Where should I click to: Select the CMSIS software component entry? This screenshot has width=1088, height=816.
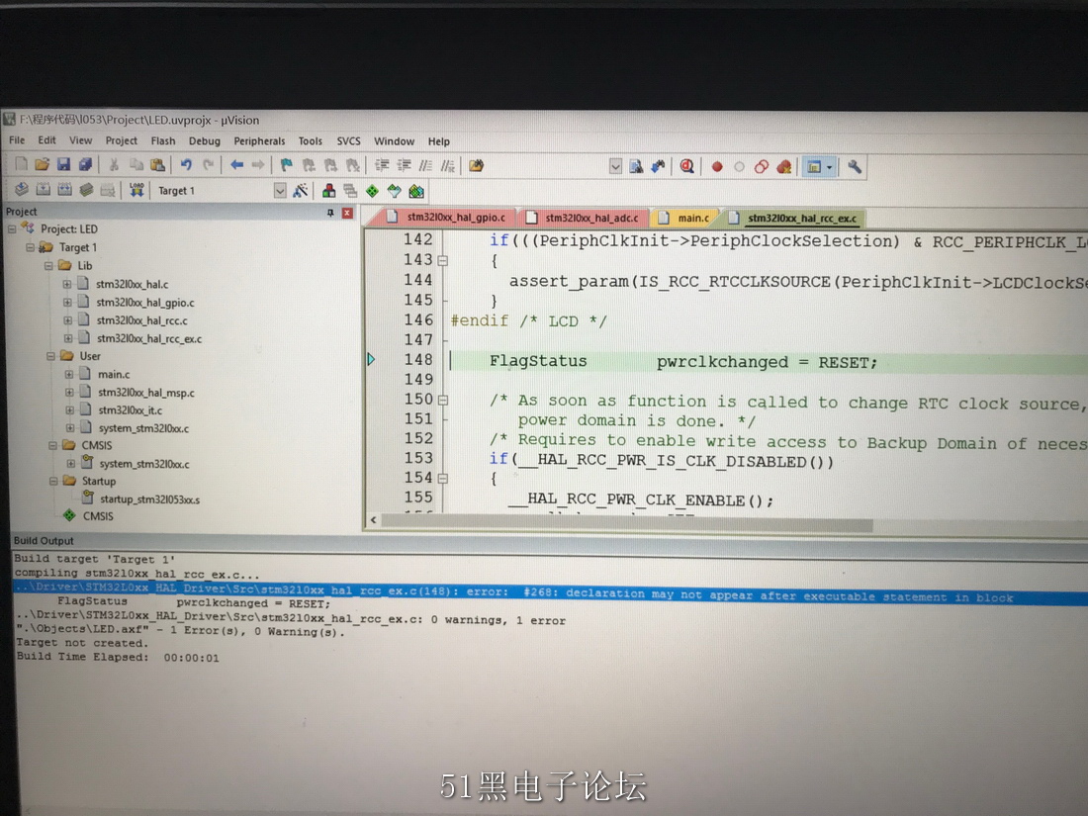pos(98,516)
